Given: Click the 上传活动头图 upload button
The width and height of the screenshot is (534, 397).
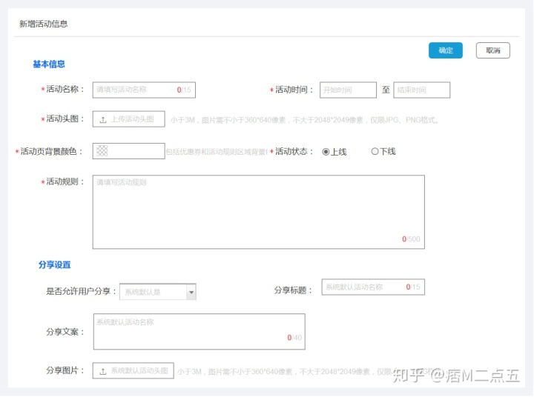Looking at the screenshot, I should click(129, 119).
